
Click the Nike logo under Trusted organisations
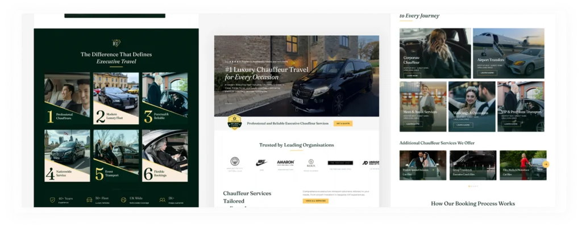click(261, 162)
